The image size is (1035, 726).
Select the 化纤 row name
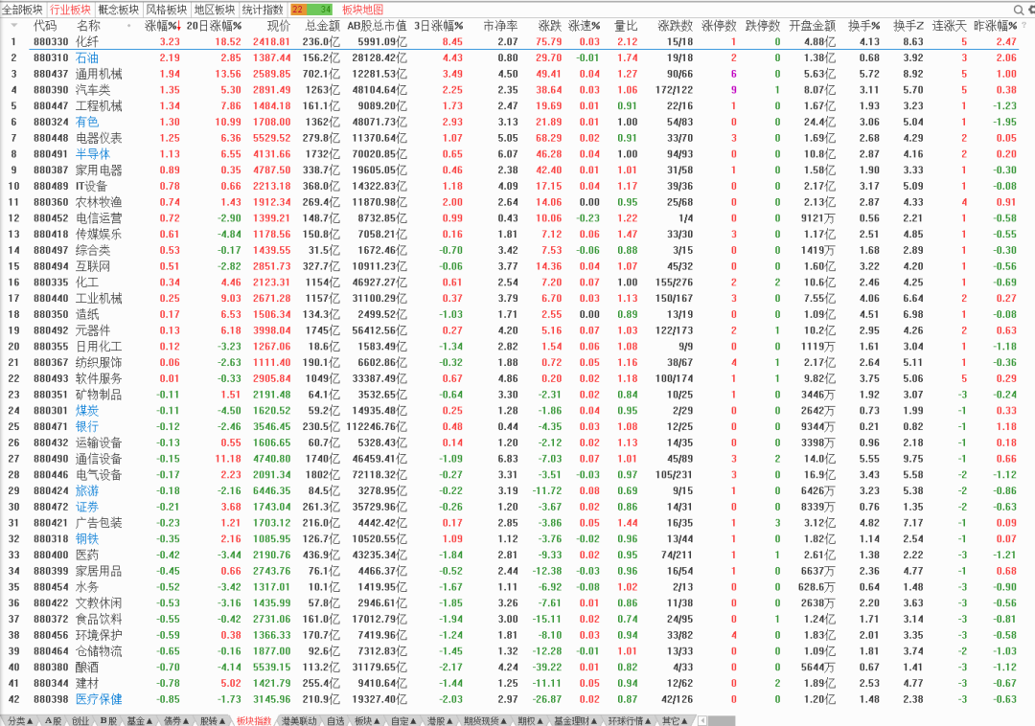[87, 41]
